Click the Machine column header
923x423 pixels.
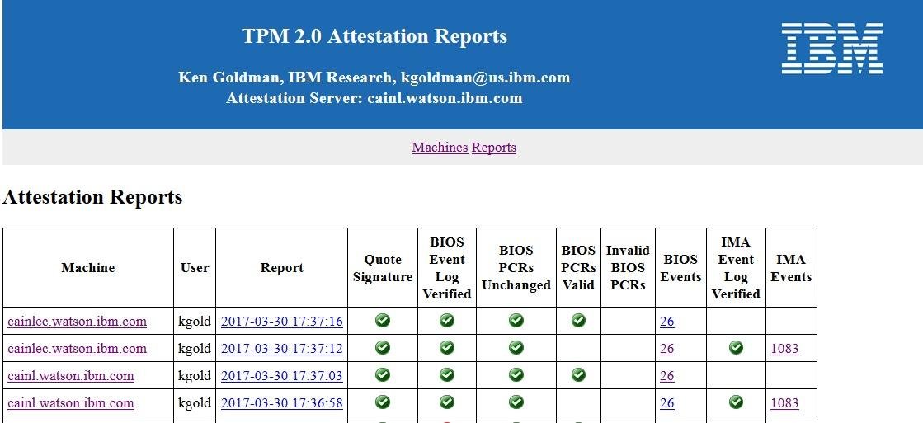[x=87, y=268]
